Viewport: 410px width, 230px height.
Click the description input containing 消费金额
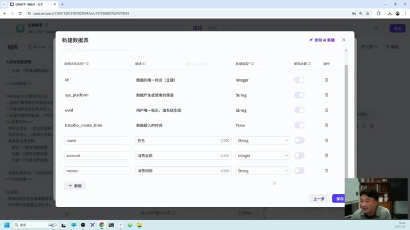183,156
